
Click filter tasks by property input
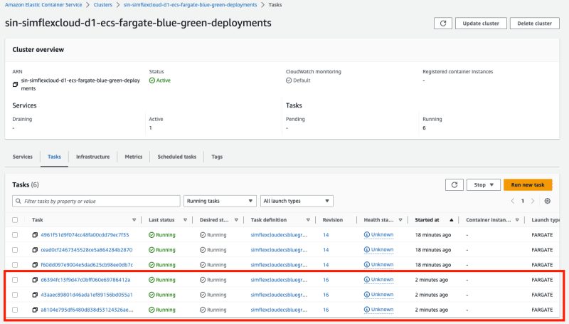96,201
